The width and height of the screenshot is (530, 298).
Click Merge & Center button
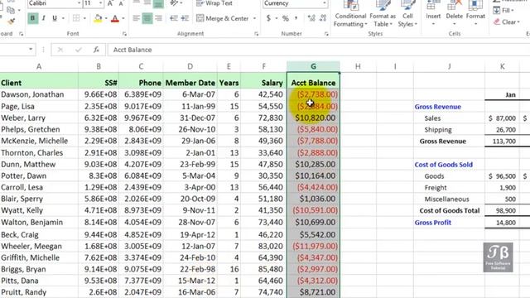(x=223, y=18)
